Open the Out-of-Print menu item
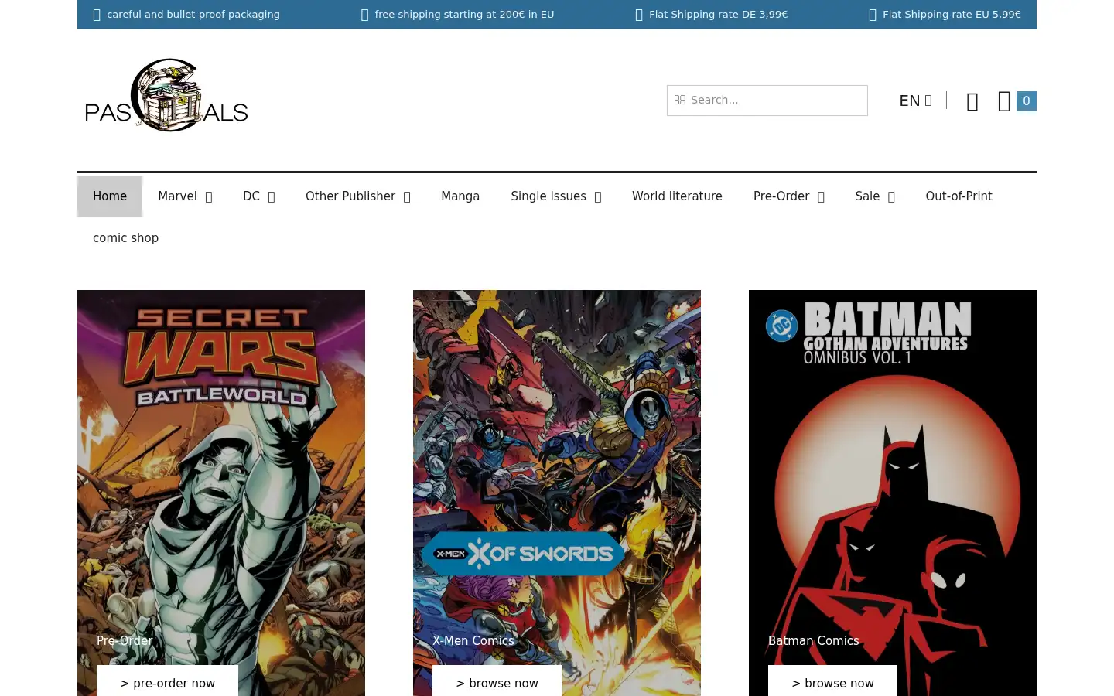Screen dimensions: 1114x696 click(959, 196)
